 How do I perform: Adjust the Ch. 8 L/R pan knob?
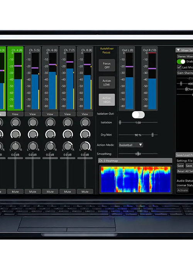coord(85,146)
